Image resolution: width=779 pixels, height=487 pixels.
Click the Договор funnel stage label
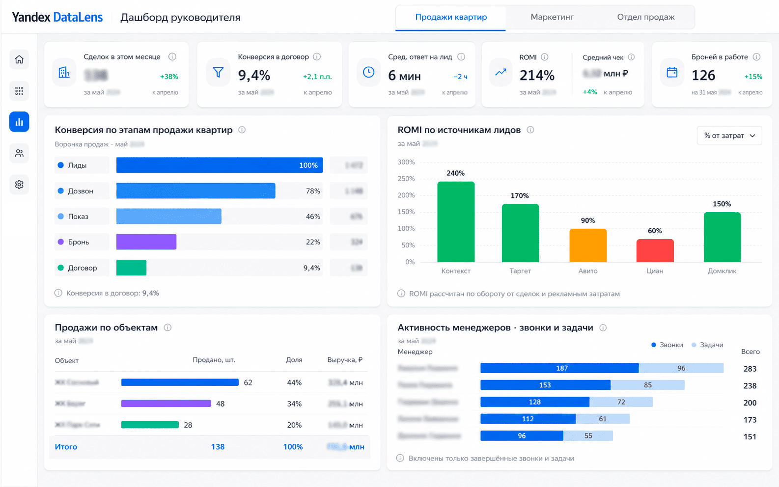click(82, 268)
